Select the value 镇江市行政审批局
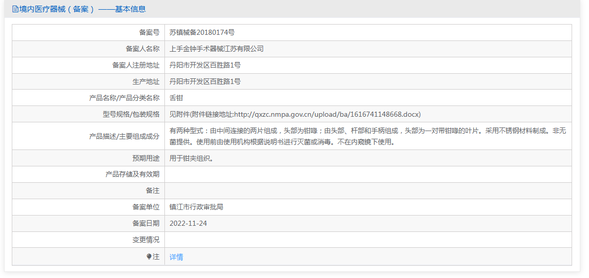 point(197,207)
